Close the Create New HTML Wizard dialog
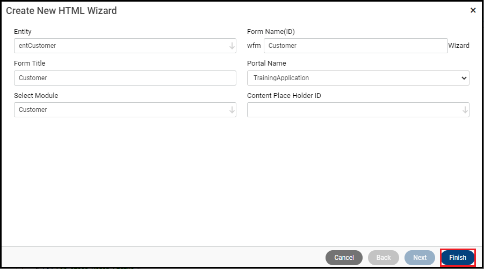484x269 pixels. [473, 10]
